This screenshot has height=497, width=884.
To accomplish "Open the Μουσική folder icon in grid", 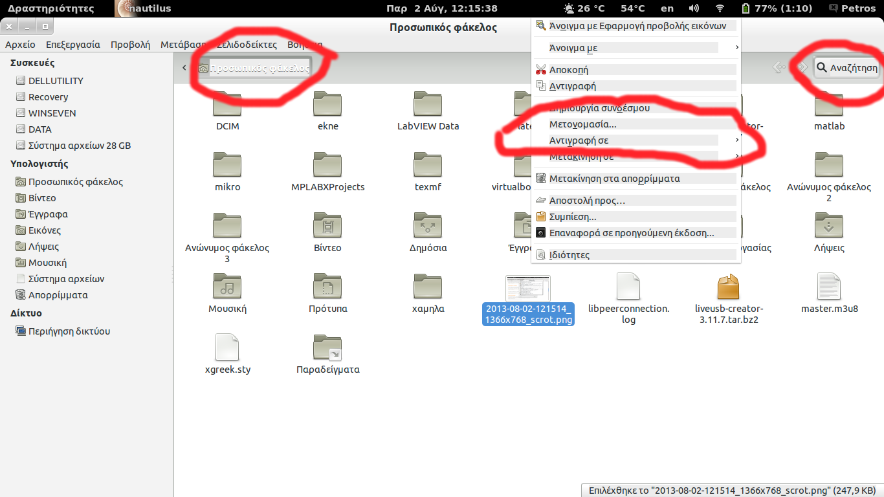I will [x=227, y=287].
